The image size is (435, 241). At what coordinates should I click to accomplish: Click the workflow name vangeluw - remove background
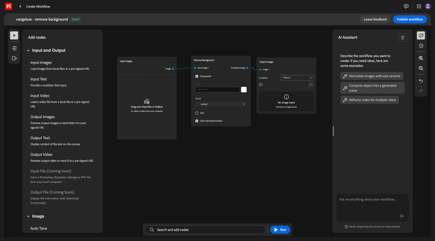(x=42, y=19)
